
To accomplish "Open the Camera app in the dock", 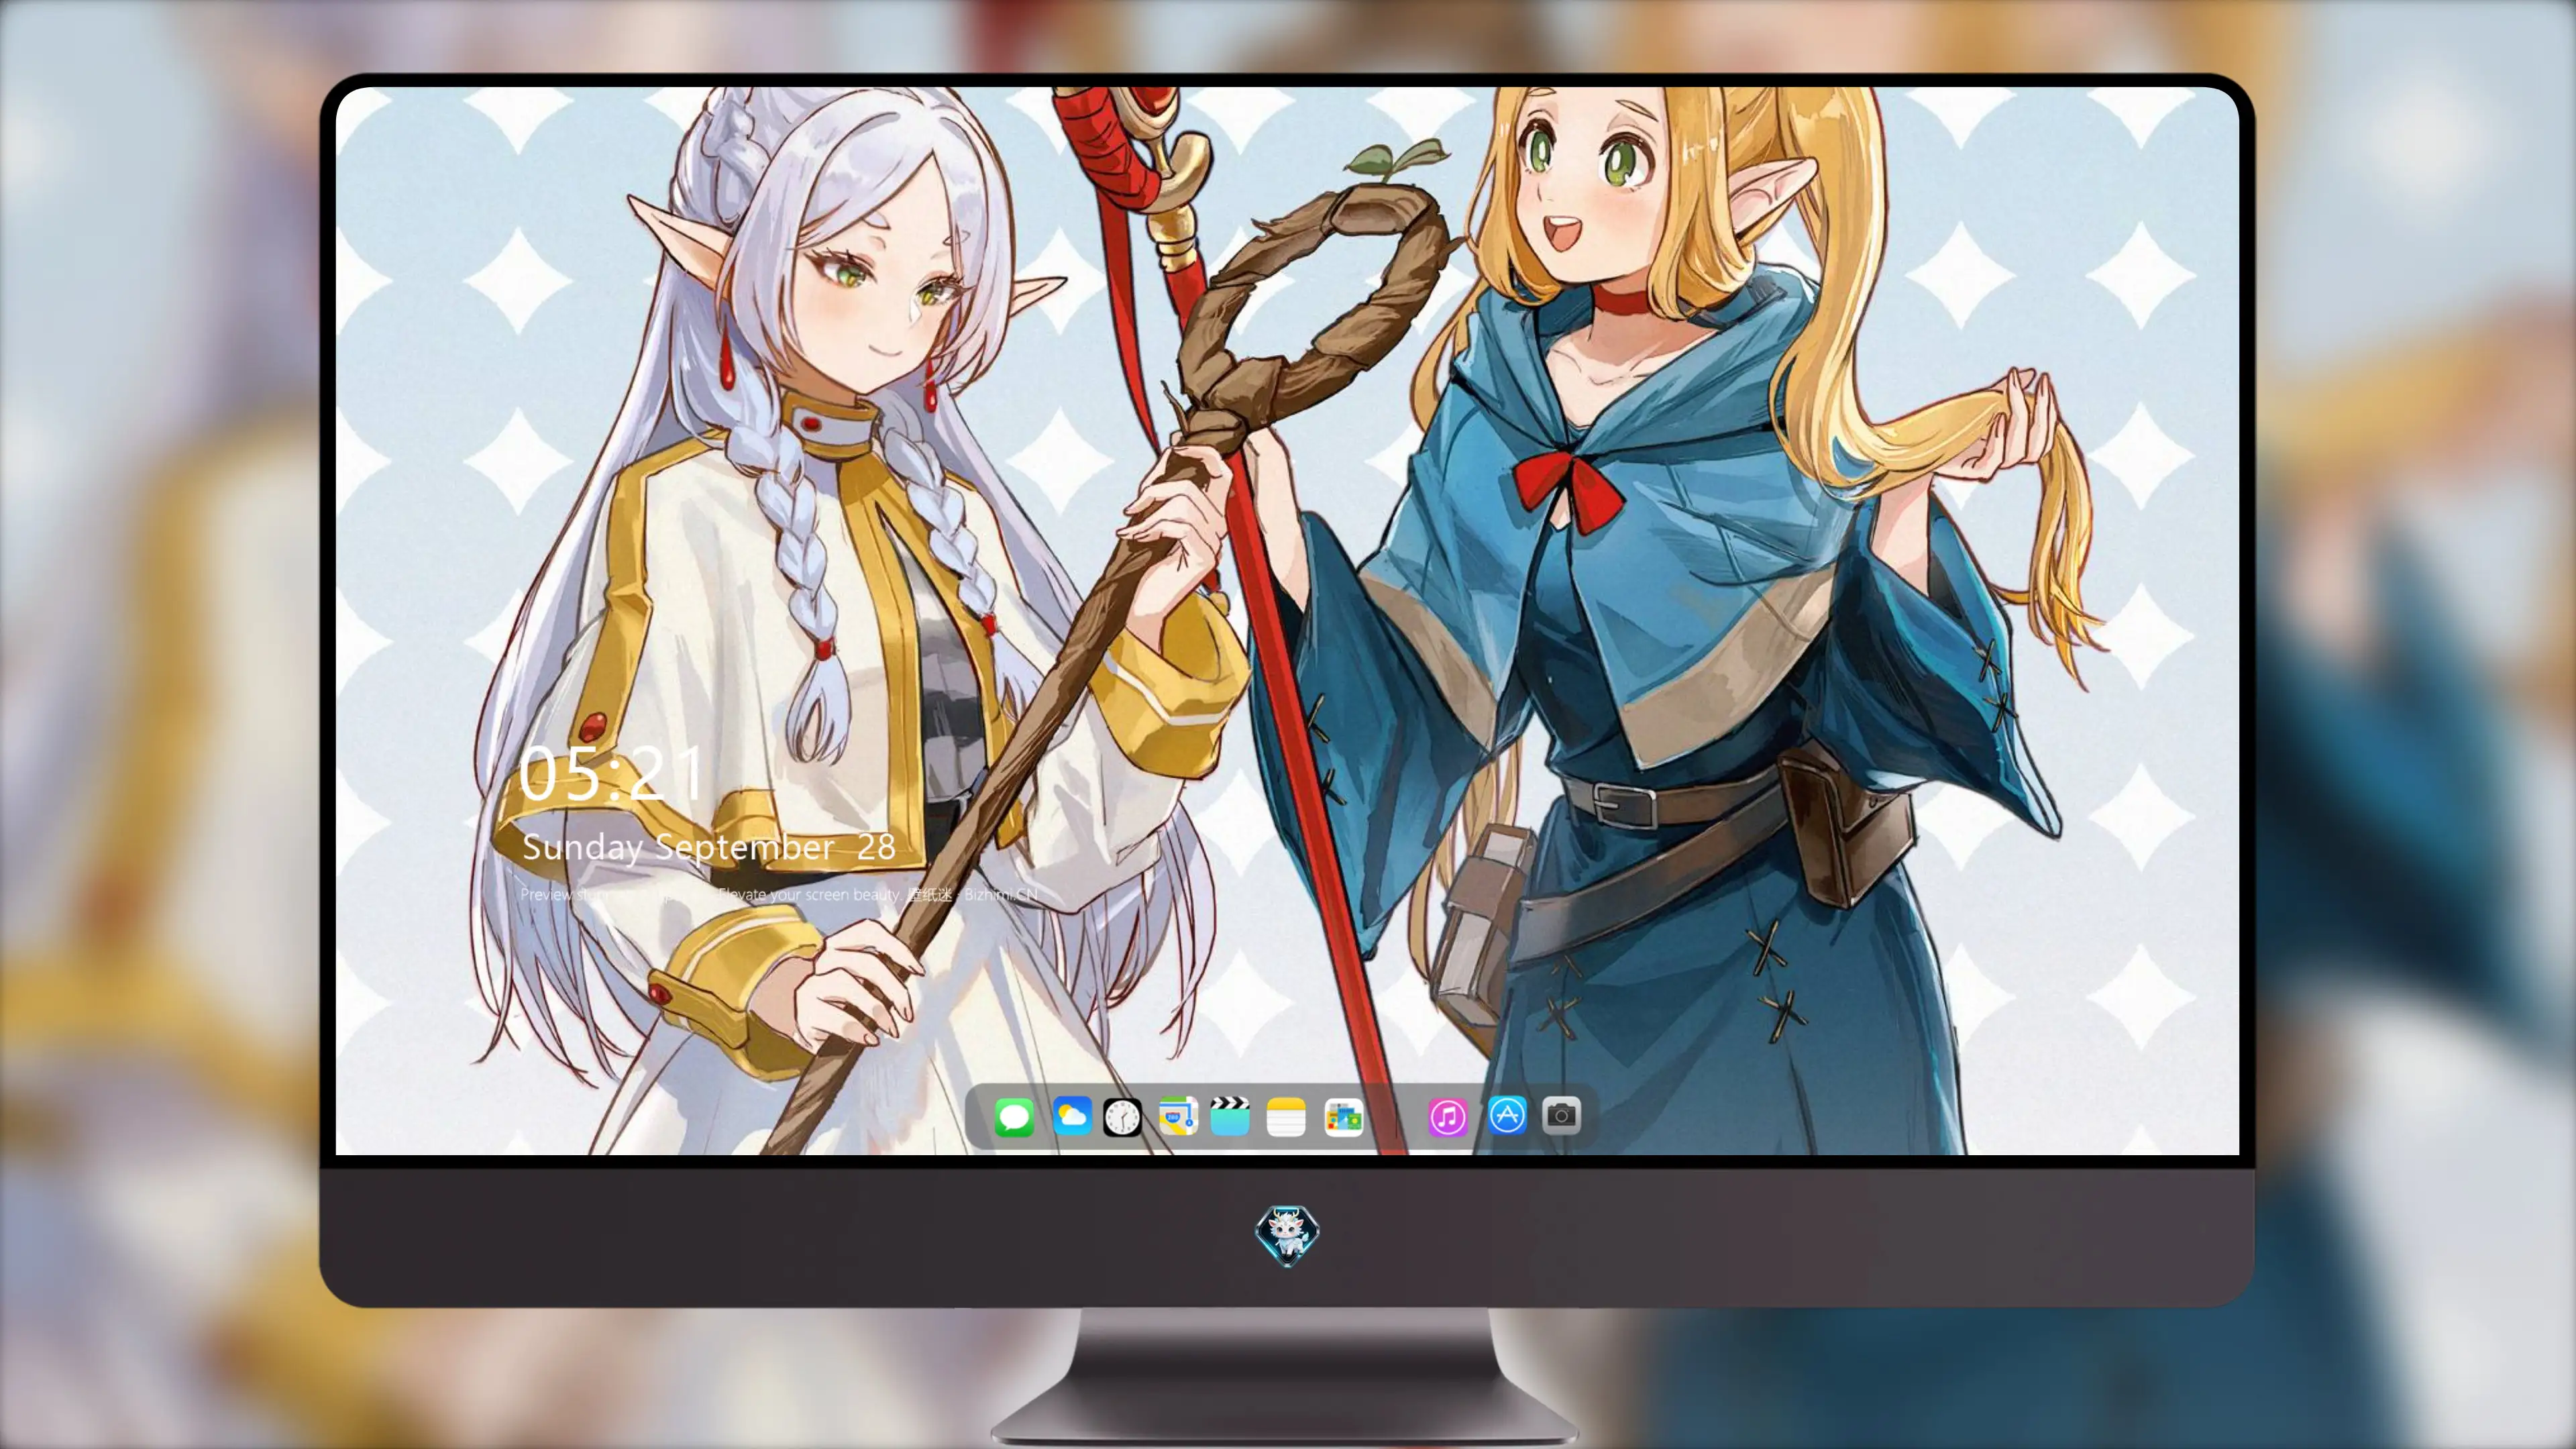I will (1561, 1115).
